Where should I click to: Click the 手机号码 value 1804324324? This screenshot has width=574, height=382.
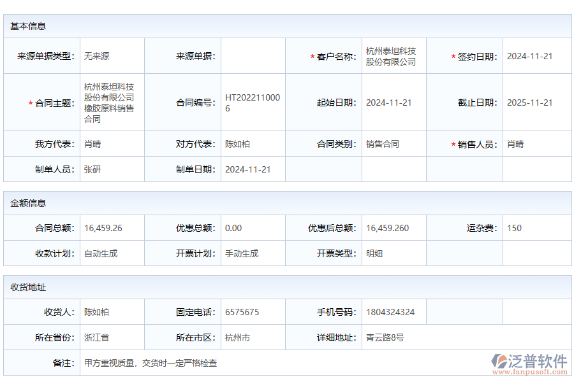(389, 312)
